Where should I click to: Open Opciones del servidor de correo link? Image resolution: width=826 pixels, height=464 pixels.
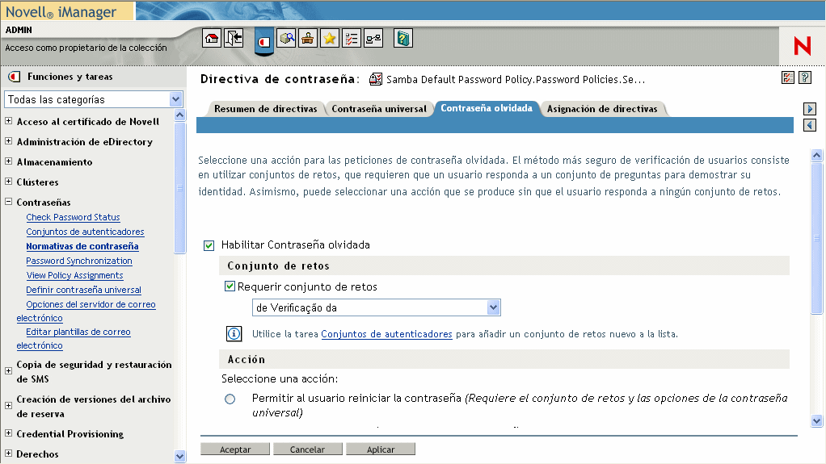(x=91, y=304)
